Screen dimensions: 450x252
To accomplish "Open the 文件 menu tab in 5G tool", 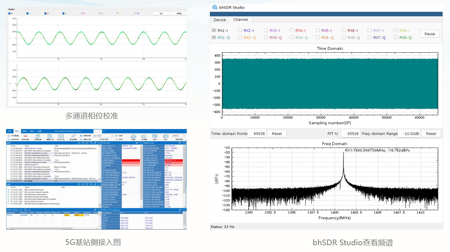I will coord(9,131).
